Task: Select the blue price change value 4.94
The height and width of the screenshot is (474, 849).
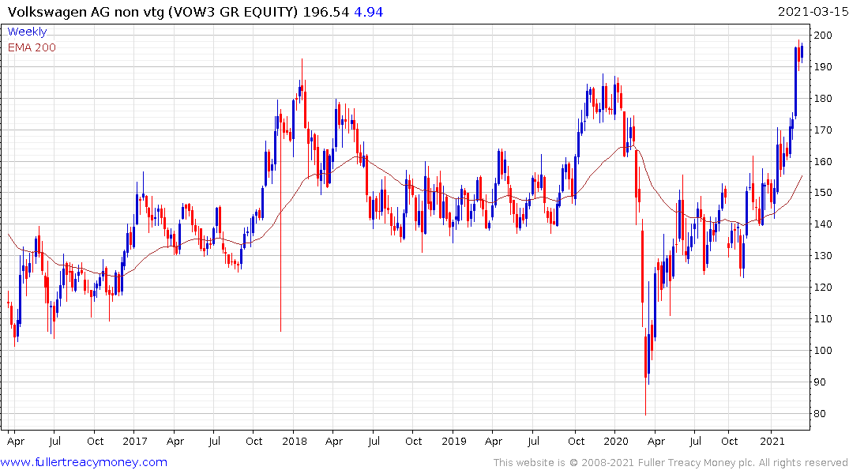Action: tap(368, 12)
